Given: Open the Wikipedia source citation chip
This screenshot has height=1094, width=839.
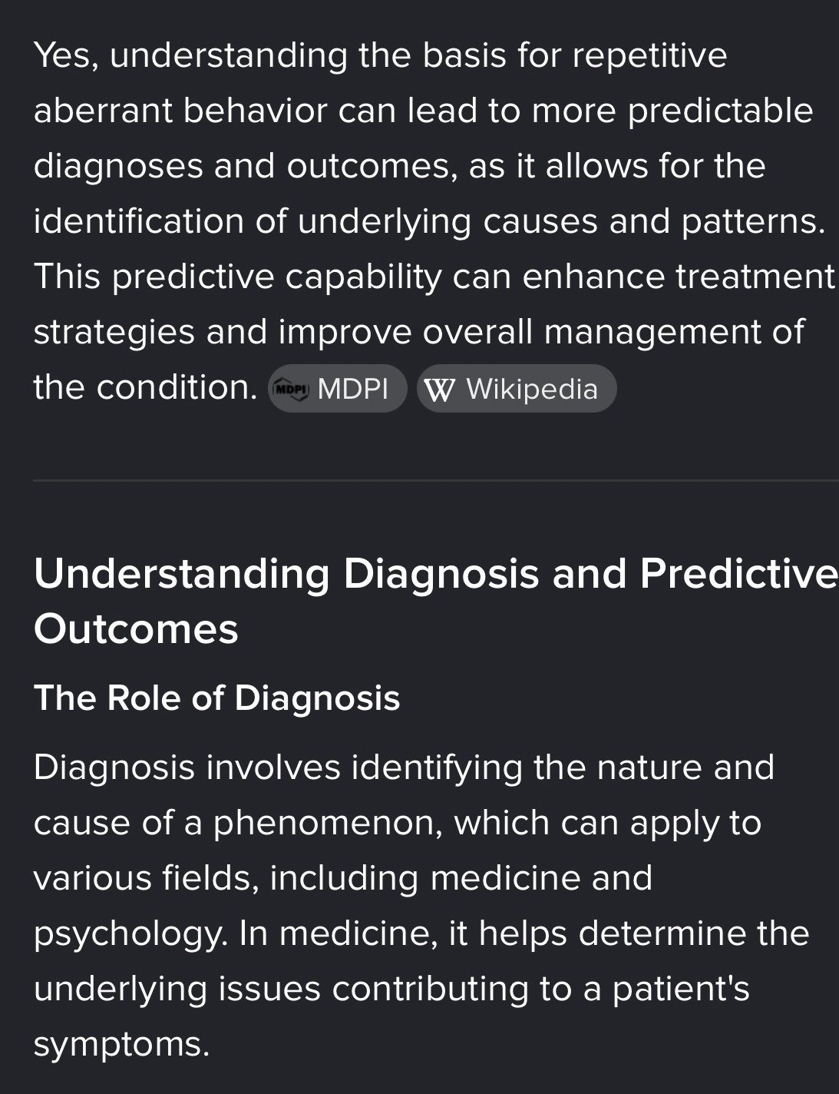Looking at the screenshot, I should tap(517, 389).
